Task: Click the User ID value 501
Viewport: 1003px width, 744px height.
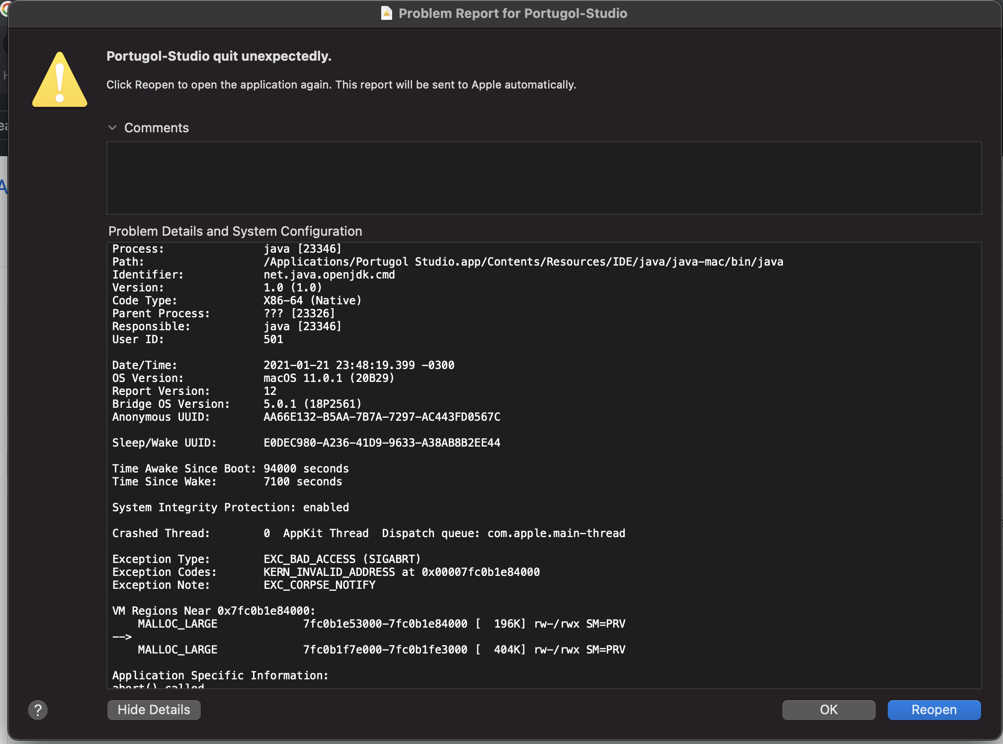Action: tap(273, 339)
